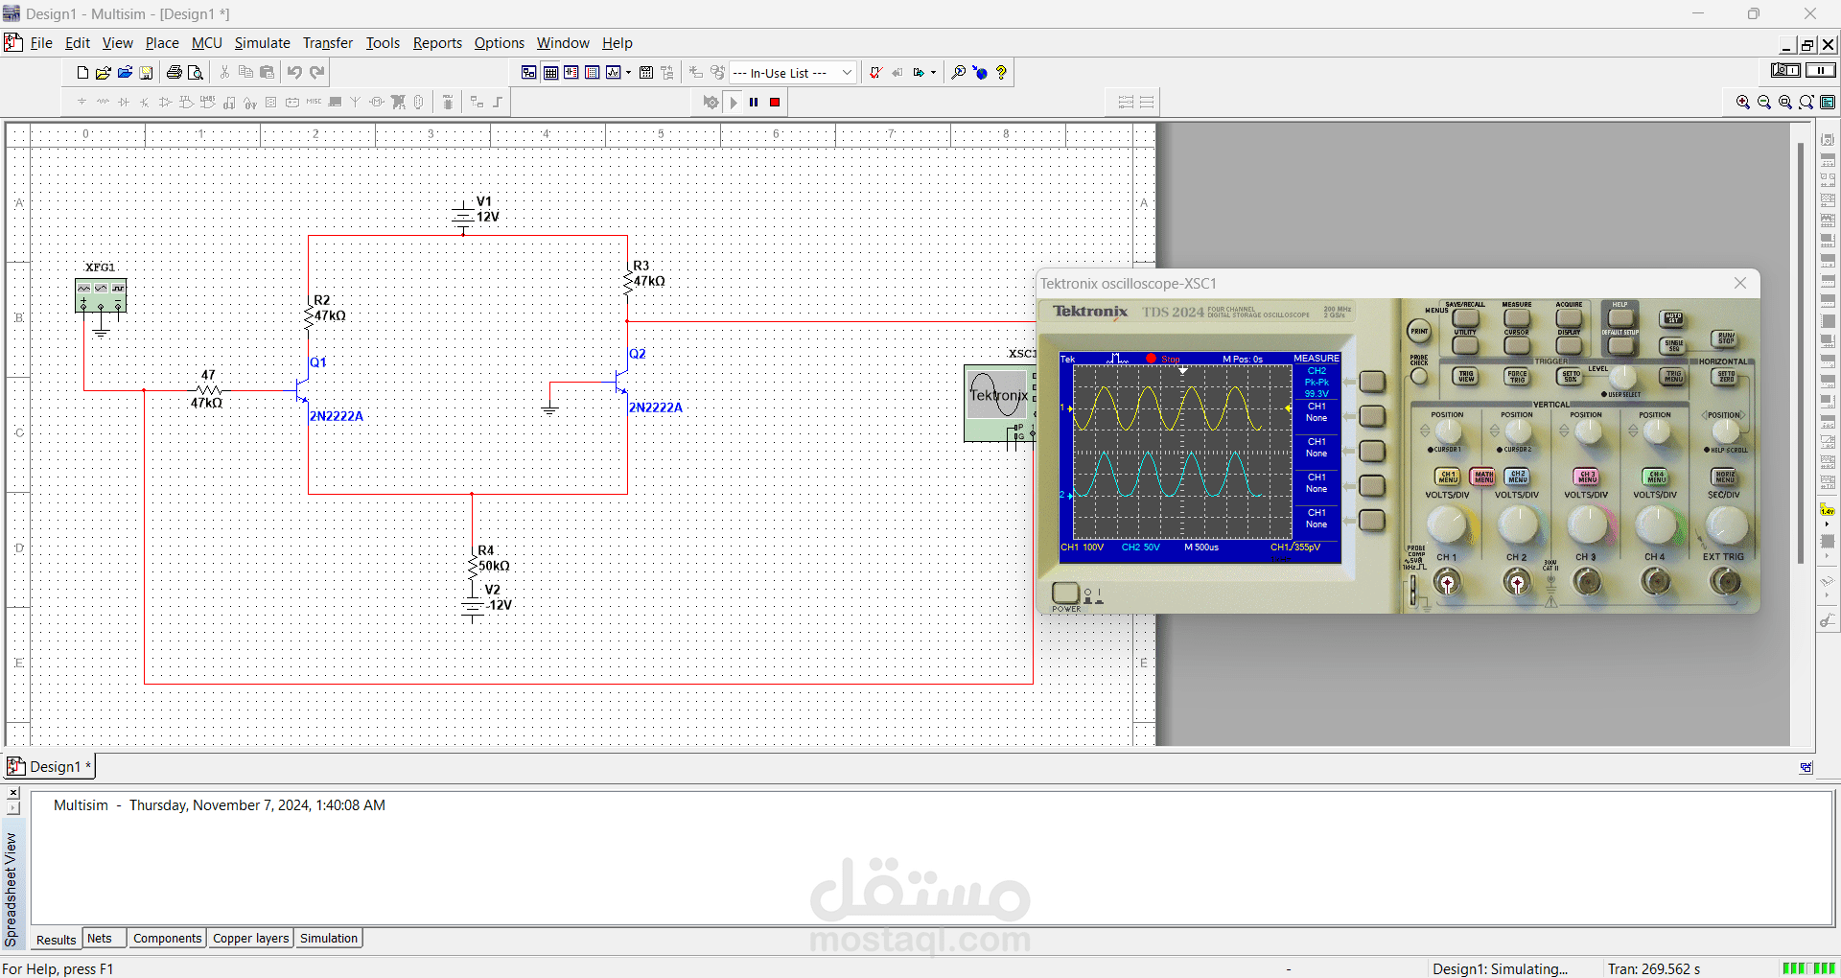The height and width of the screenshot is (978, 1841).
Task: Open file using folder icon
Action: pos(104,73)
